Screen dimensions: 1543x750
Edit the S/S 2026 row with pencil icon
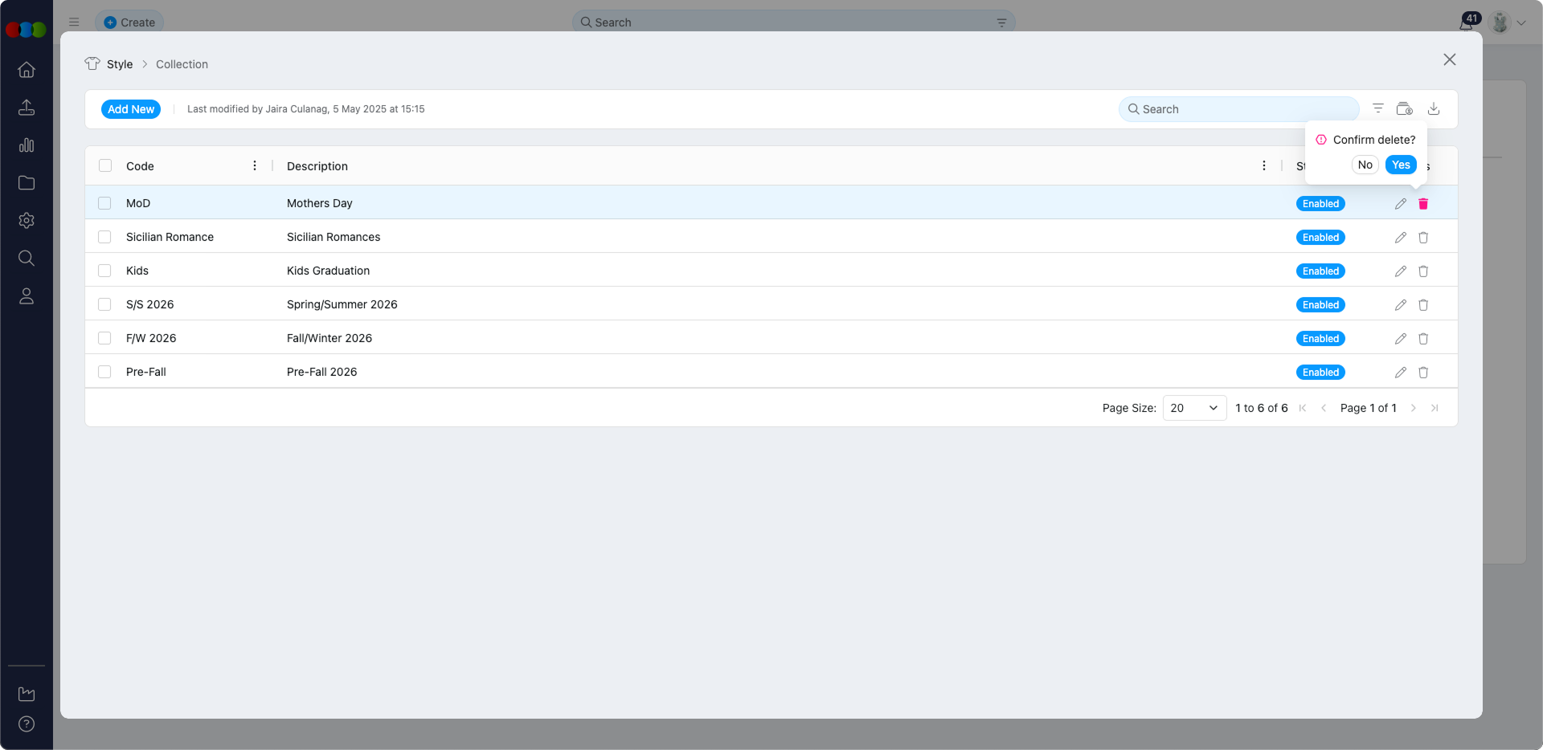(1401, 305)
